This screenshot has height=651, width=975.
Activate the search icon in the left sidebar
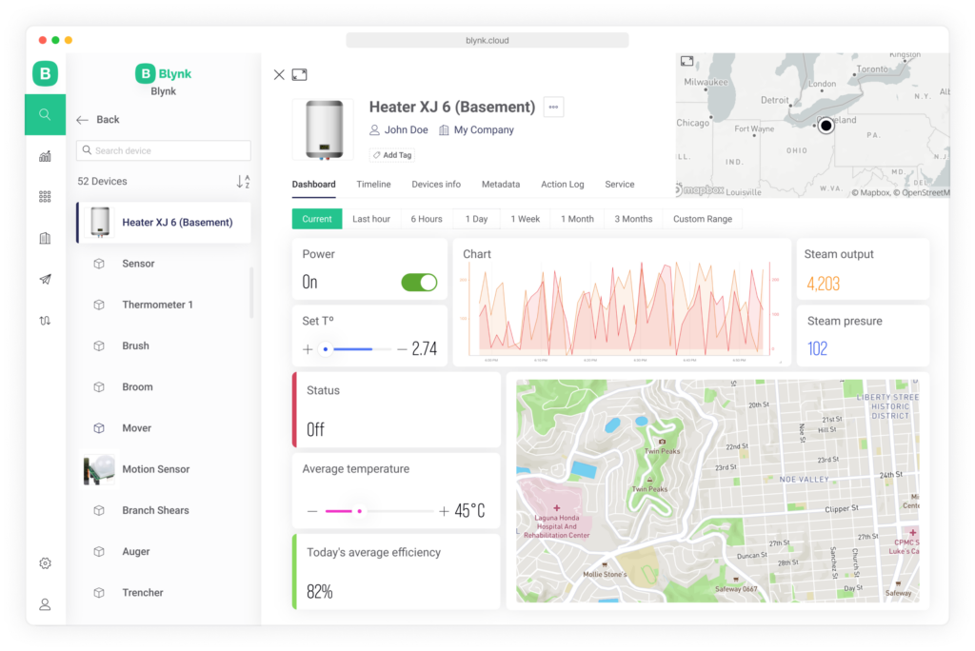[45, 113]
